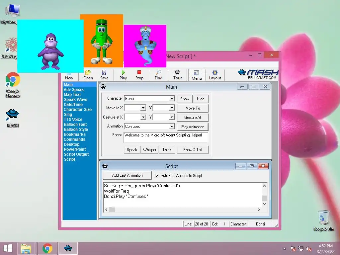Click the Speak button

(132, 150)
